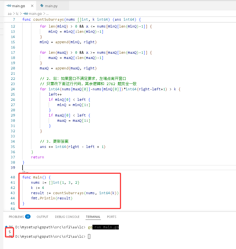Image resolution: width=236 pixels, height=249 pixels.
Task: Click line number 24 in the gutter
Action: (13, 89)
